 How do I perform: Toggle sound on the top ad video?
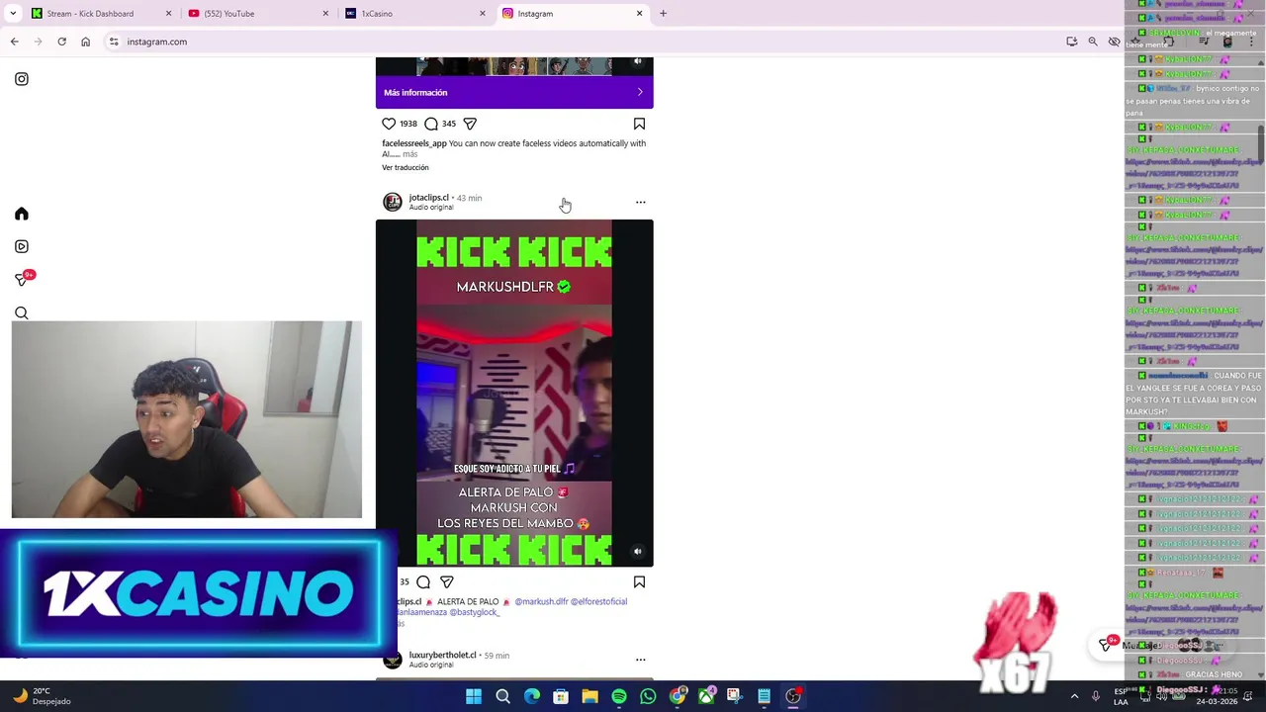tap(638, 62)
